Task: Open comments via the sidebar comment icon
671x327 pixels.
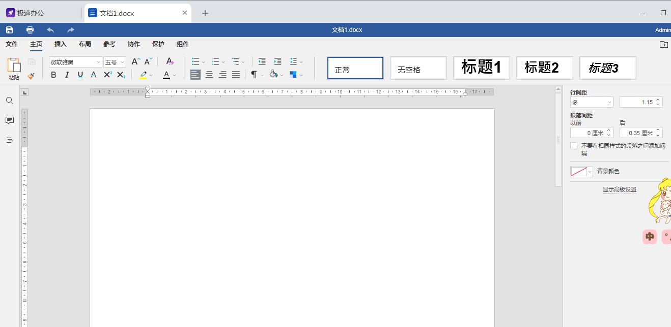Action: 9,120
